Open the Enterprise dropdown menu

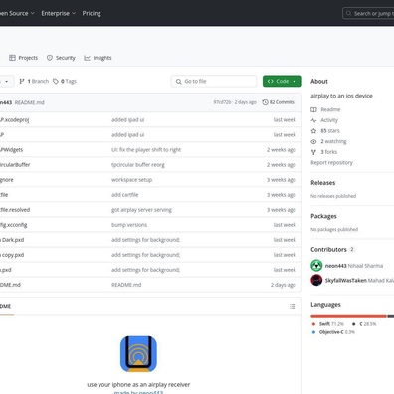click(x=59, y=13)
